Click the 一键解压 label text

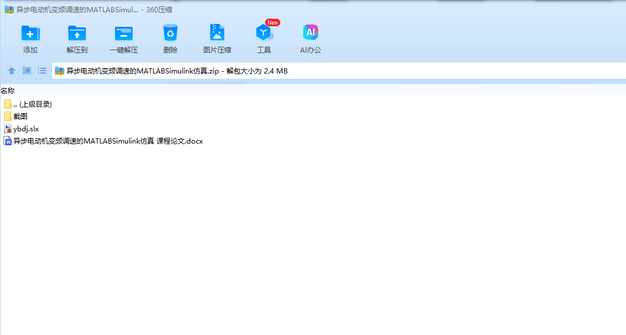click(x=124, y=50)
